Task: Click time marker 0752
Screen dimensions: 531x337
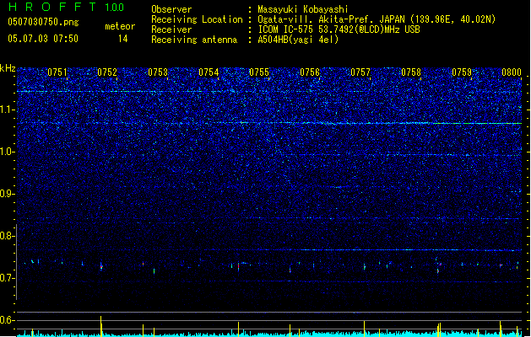Action: coord(107,72)
